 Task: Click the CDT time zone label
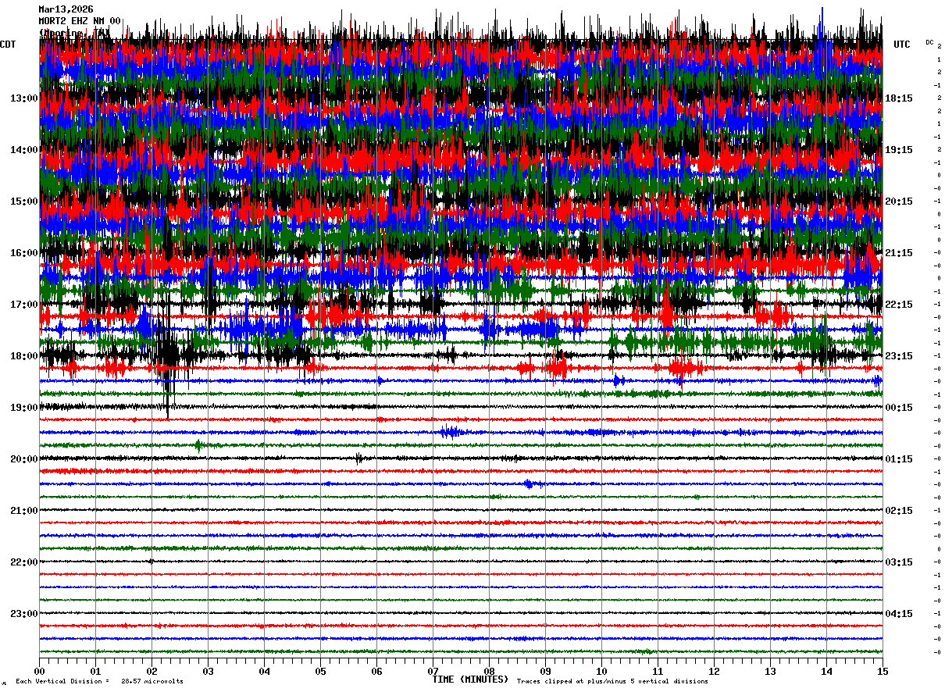pyautogui.click(x=8, y=45)
